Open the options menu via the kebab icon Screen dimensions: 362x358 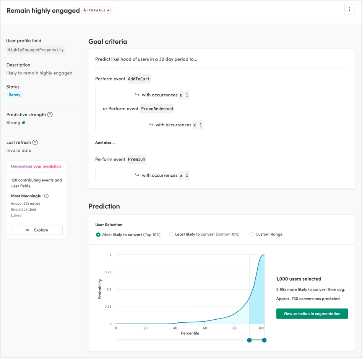pos(350,9)
